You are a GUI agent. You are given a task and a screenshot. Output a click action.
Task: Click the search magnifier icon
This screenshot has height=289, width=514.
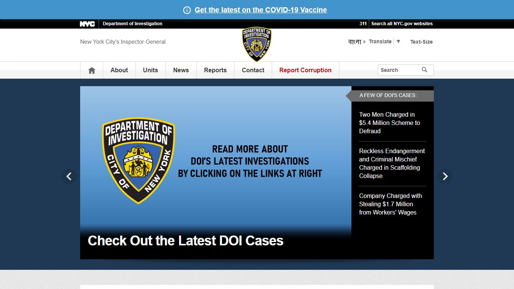(424, 70)
